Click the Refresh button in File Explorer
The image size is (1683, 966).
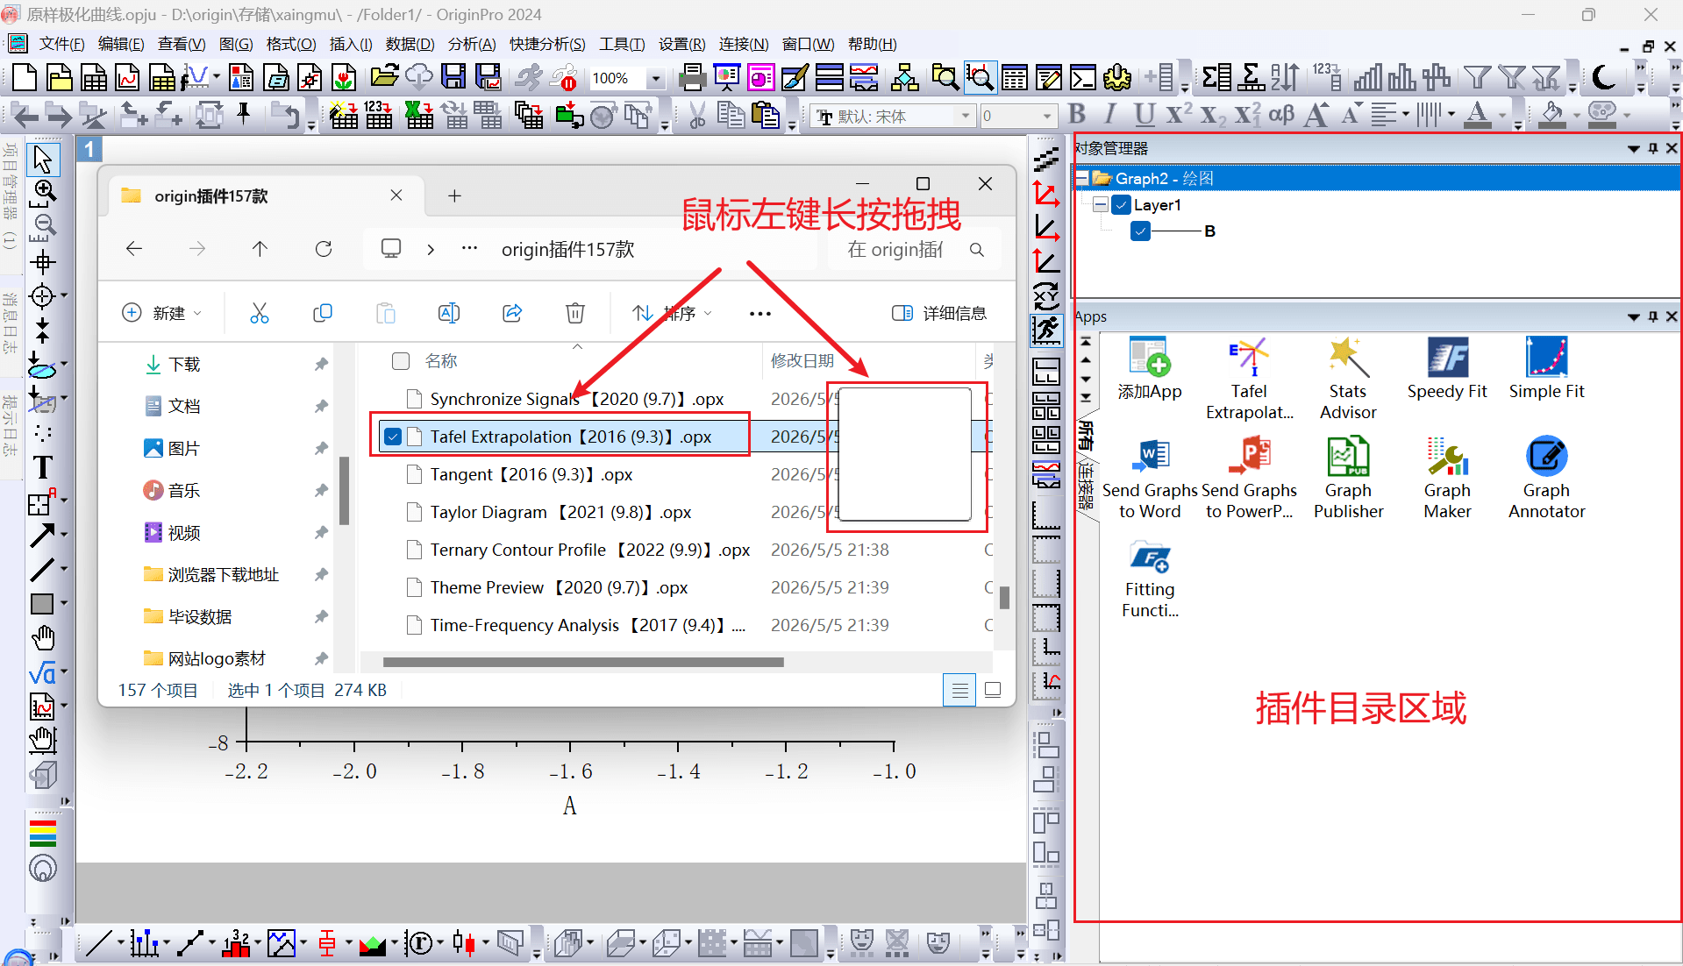[324, 249]
